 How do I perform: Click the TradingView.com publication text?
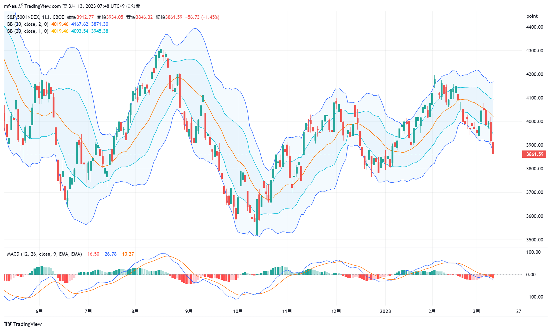(x=43, y=6)
